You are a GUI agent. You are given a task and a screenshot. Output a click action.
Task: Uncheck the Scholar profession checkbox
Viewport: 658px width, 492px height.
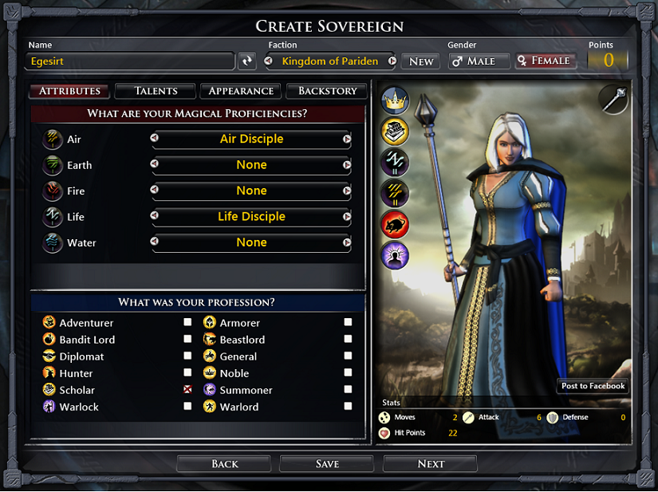click(187, 390)
